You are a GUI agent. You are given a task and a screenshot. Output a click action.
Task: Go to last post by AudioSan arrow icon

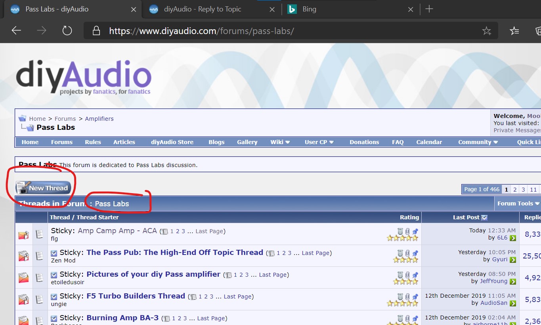pyautogui.click(x=513, y=303)
